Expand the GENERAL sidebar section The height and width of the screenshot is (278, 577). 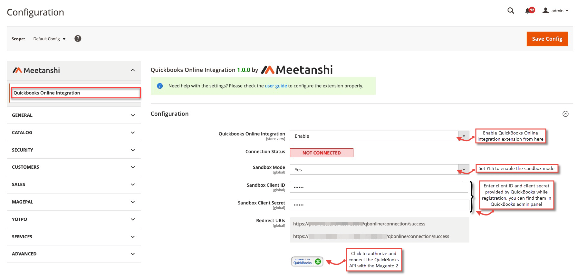point(74,115)
